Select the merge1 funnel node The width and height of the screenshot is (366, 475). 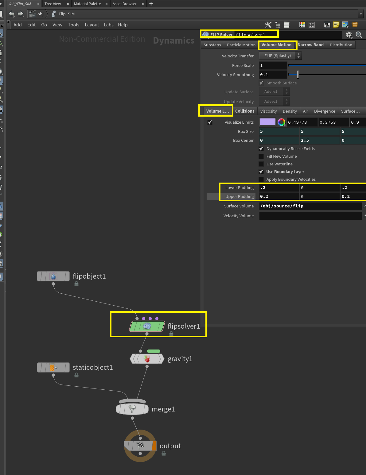coord(132,409)
